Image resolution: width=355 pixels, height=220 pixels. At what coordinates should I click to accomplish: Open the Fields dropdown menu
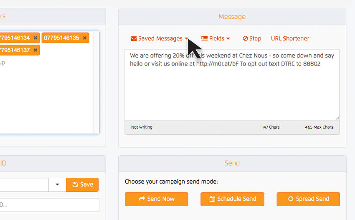[216, 38]
